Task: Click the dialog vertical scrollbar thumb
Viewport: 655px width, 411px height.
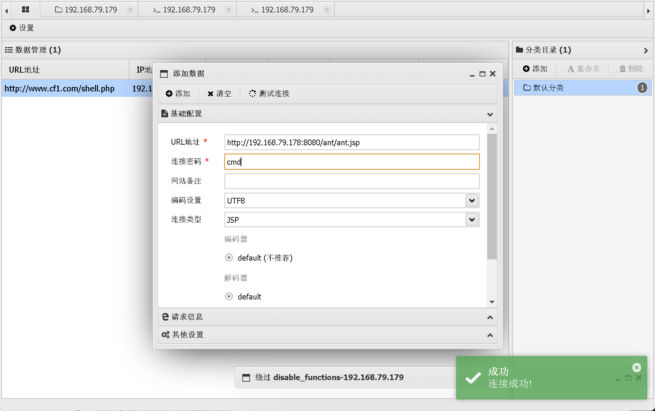Action: pyautogui.click(x=492, y=196)
